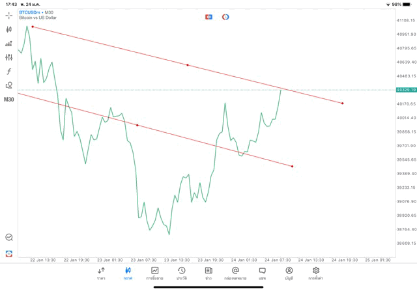Screen dimensions: 417x291
Task: Tap the red-blue trade panel icon at top
Action: (x=208, y=16)
